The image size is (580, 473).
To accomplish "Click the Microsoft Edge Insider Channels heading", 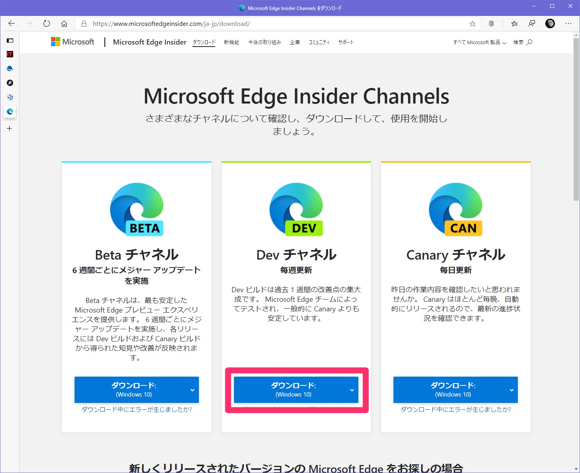I will (296, 96).
